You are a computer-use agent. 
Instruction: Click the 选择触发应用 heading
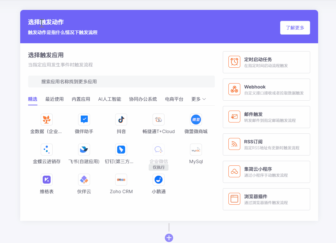click(46, 55)
